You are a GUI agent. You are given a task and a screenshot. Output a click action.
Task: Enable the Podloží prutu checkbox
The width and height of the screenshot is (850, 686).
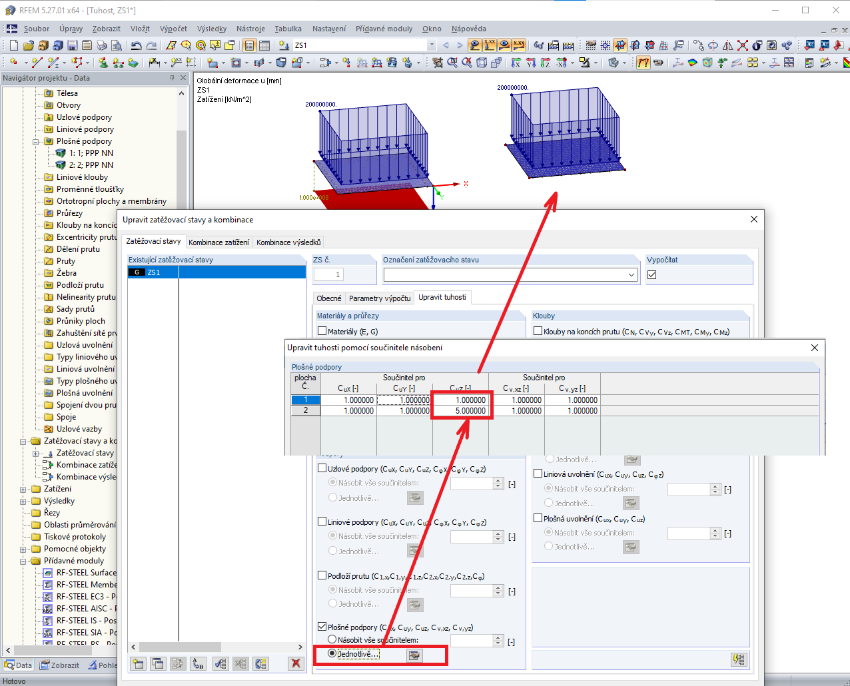tap(322, 575)
